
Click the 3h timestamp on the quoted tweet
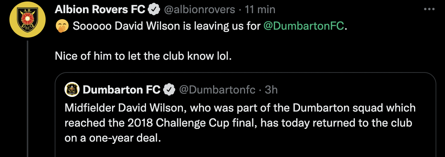click(x=271, y=90)
